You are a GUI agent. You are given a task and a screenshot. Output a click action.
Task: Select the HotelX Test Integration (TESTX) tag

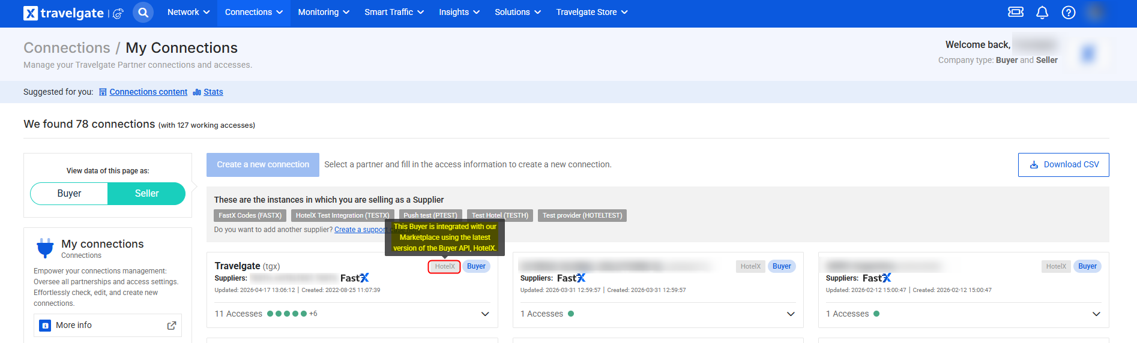[x=342, y=215]
